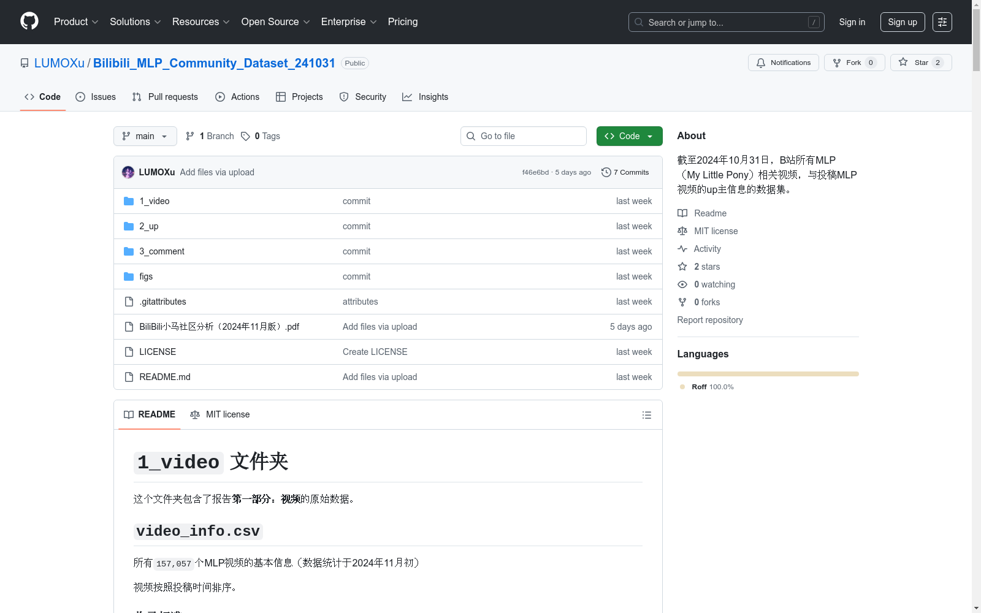Open the command palette icon button
Screen dimensions: 981x613
(942, 22)
